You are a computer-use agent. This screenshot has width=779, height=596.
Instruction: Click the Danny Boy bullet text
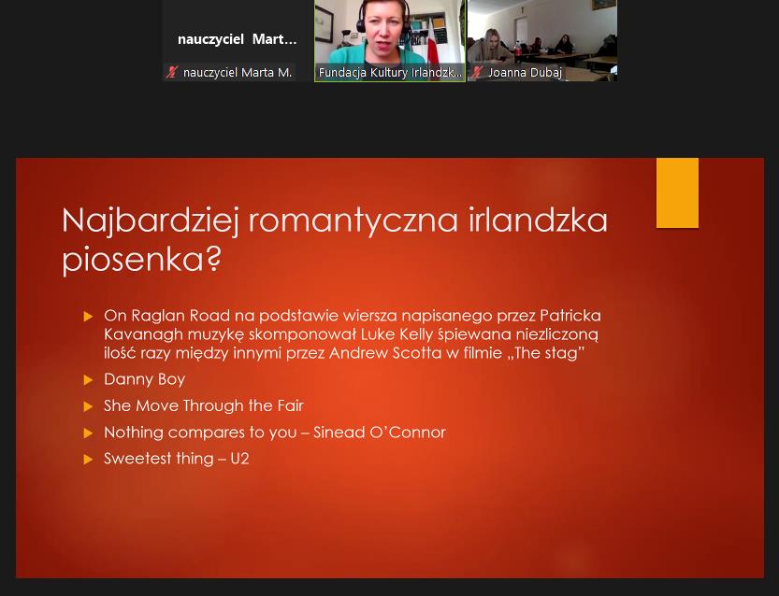pos(145,379)
